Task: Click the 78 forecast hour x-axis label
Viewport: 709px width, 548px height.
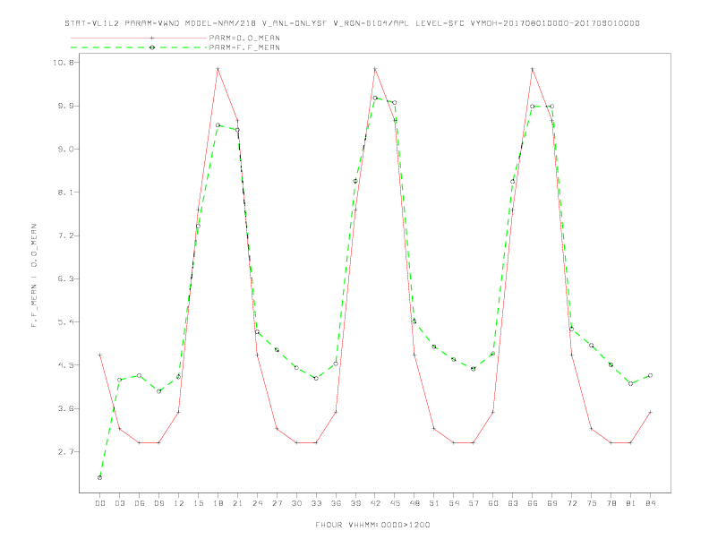Action: tap(611, 503)
